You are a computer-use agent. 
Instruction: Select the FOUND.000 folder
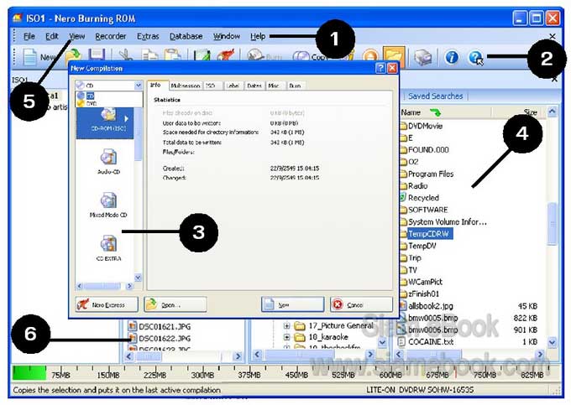click(x=425, y=150)
